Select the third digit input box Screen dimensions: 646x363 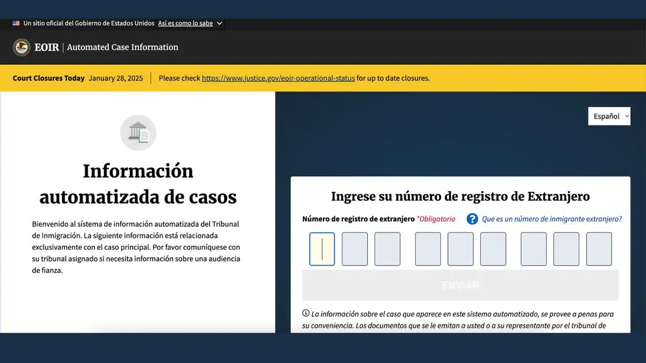387,249
